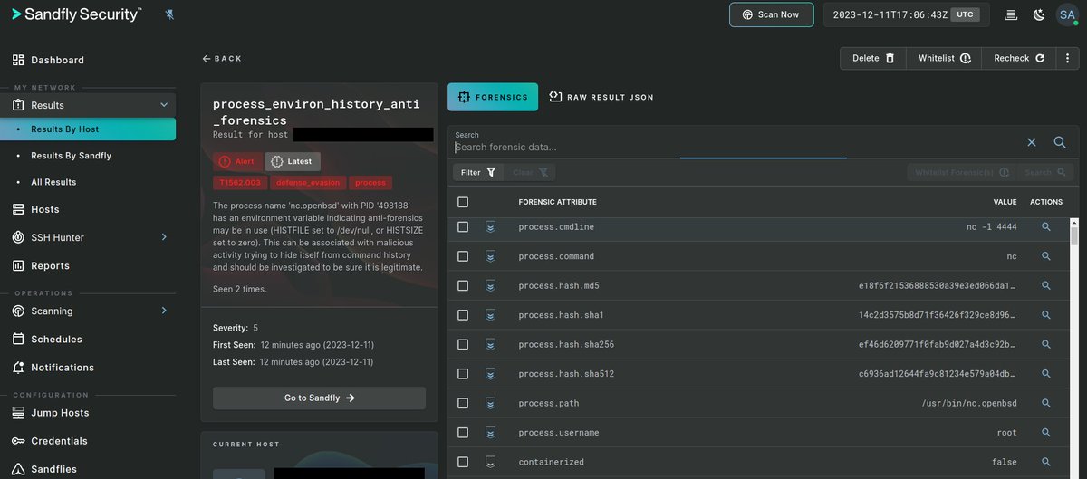Delete this result
1087x479 pixels.
pos(873,58)
